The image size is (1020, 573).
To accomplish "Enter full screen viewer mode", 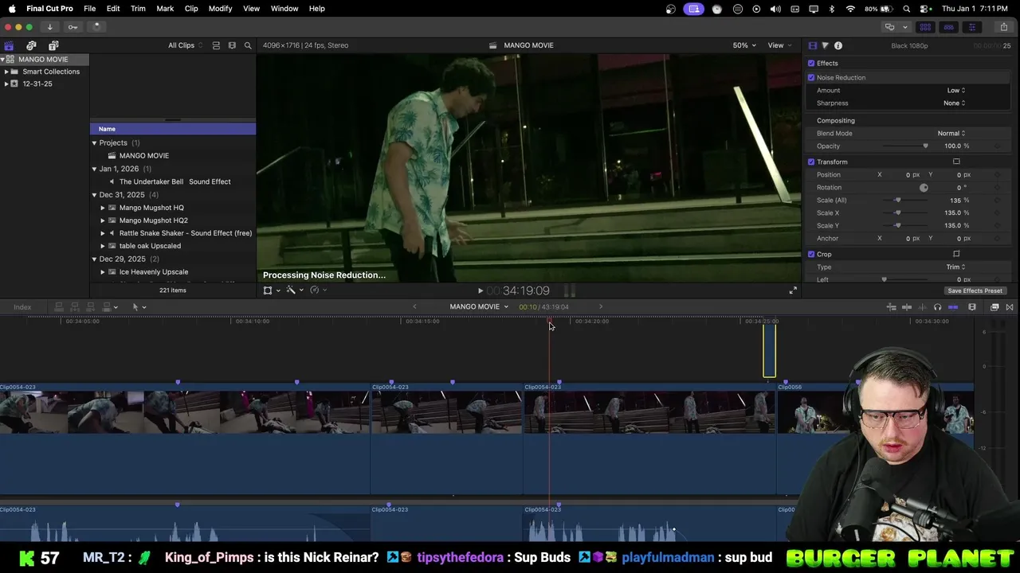I will [x=792, y=291].
